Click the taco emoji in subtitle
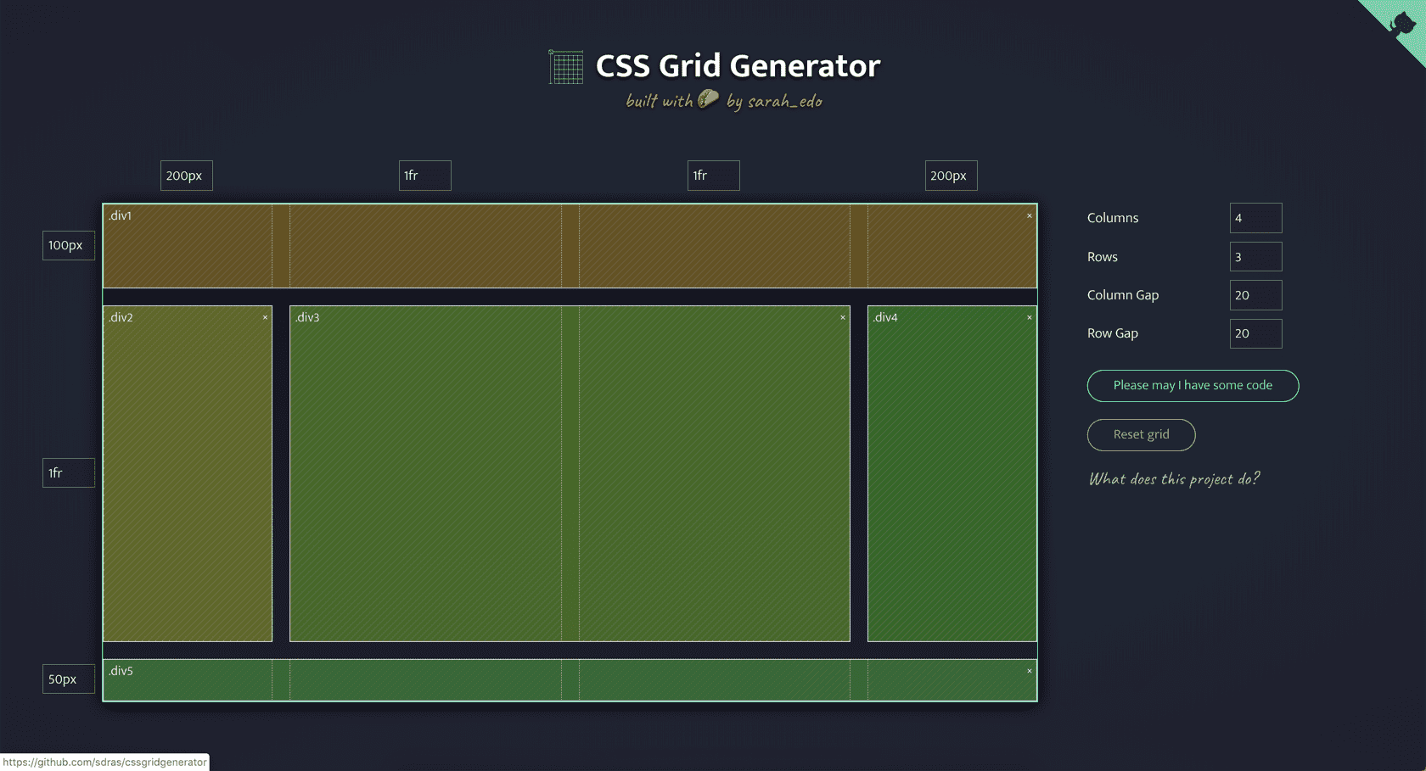Viewport: 1426px width, 771px height. point(708,100)
